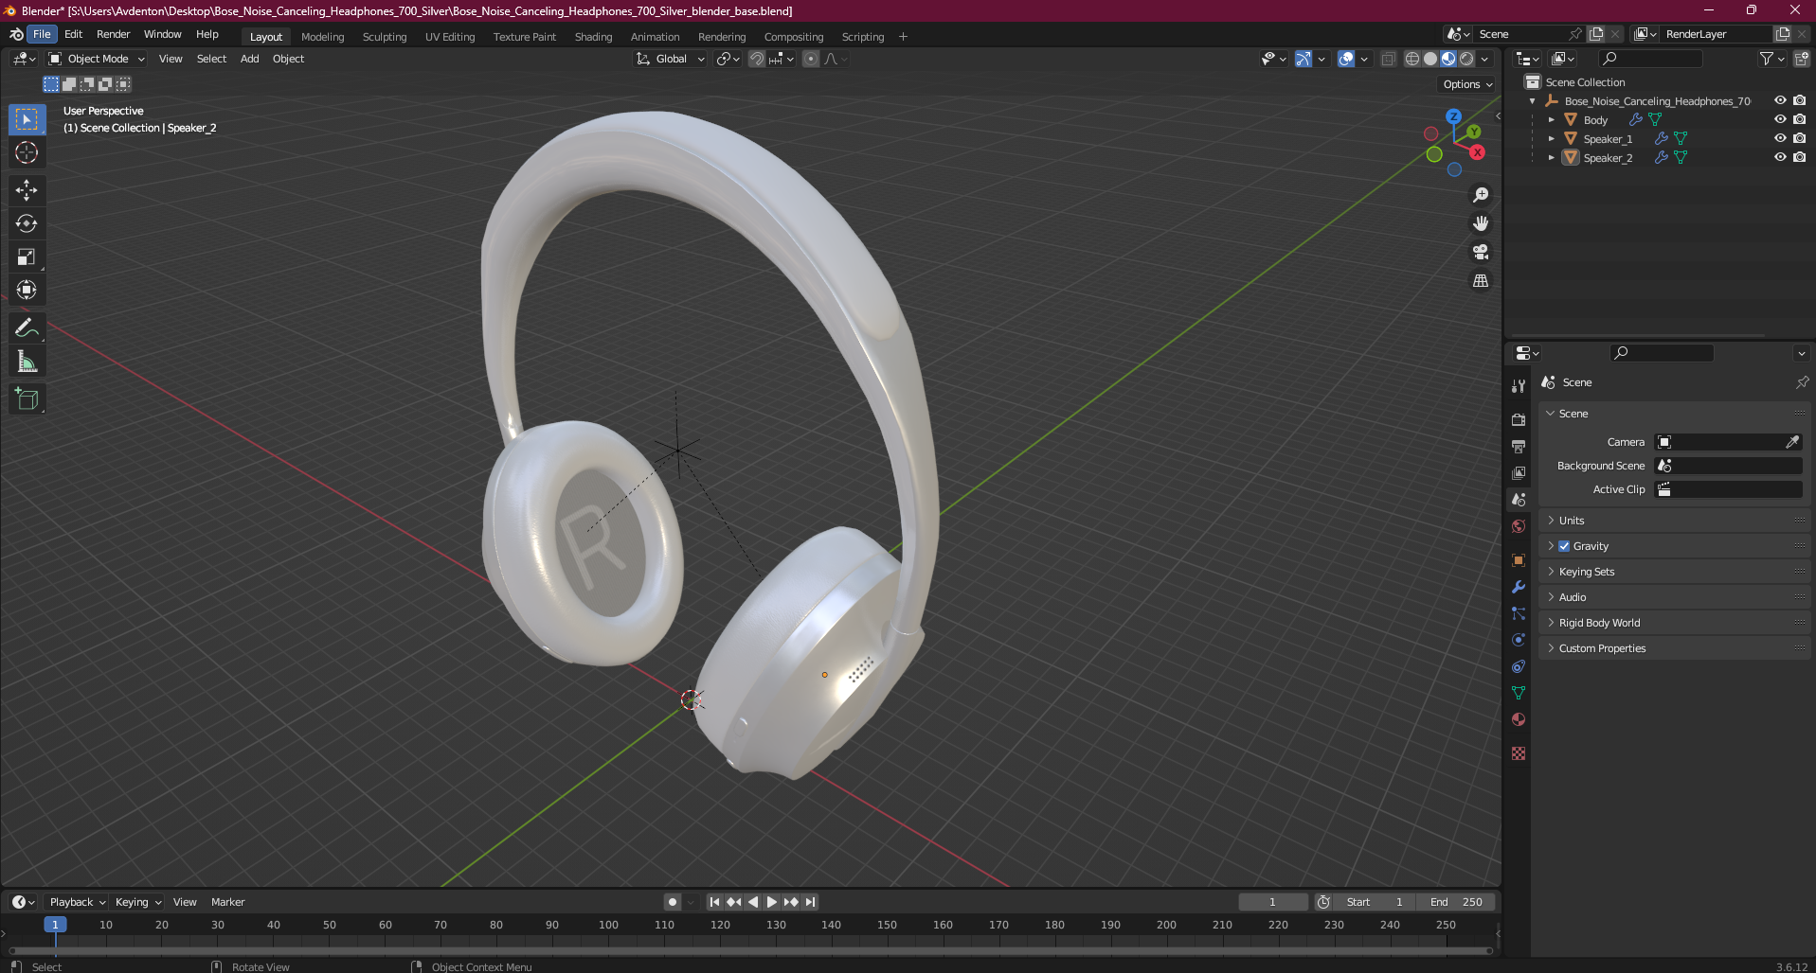The image size is (1816, 973).
Task: Select the Move tool
Action: click(27, 190)
